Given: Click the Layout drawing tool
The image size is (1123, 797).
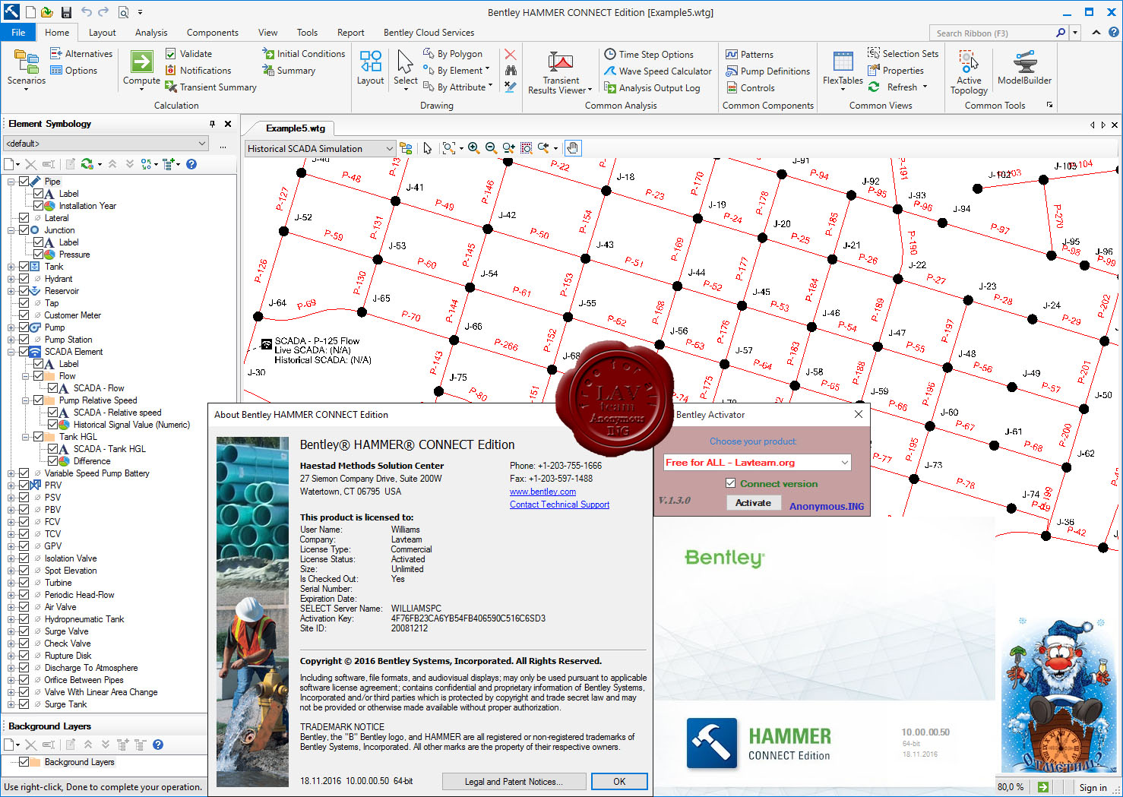Looking at the screenshot, I should pos(371,67).
